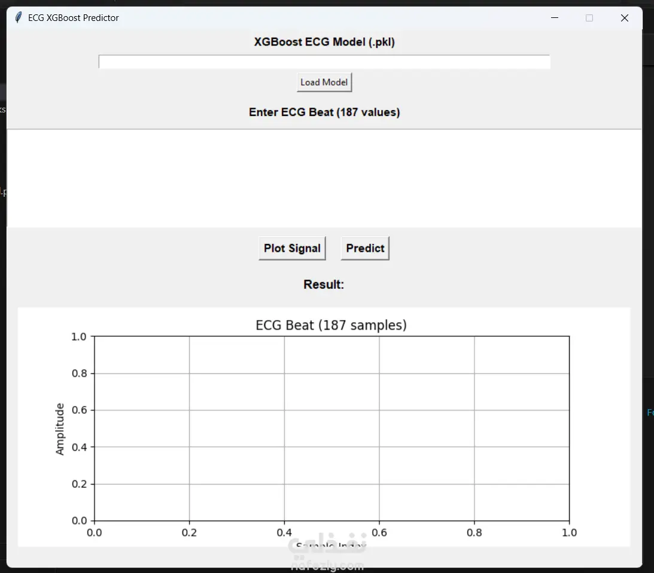
Task: Run prediction with the Predict button
Action: click(x=365, y=248)
